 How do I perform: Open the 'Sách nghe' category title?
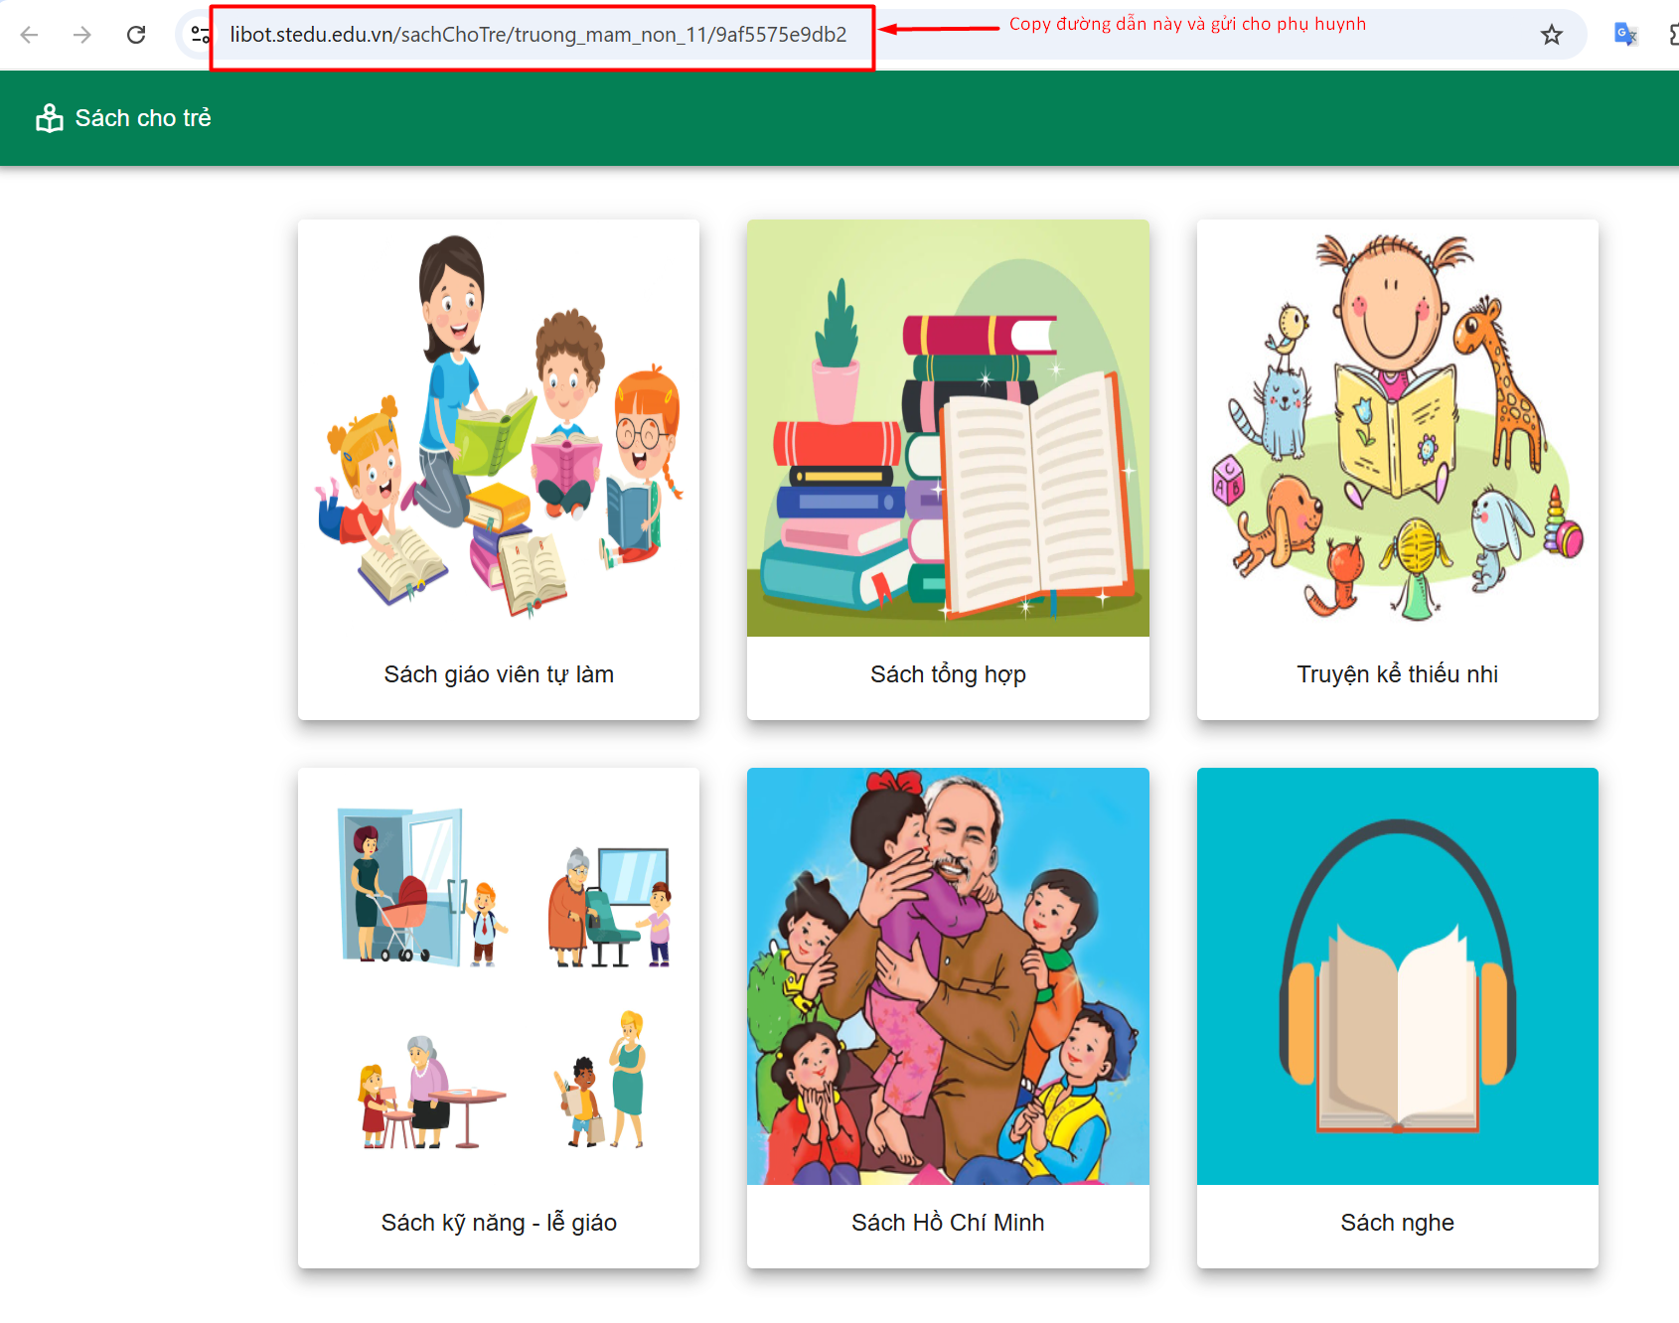1397,1223
